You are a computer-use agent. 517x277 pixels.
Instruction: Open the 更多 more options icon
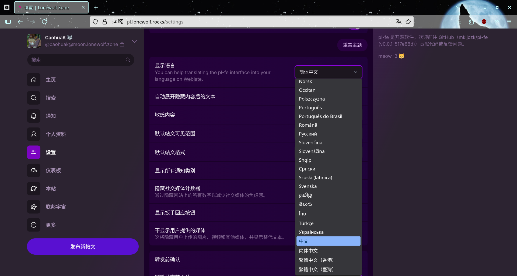click(34, 225)
